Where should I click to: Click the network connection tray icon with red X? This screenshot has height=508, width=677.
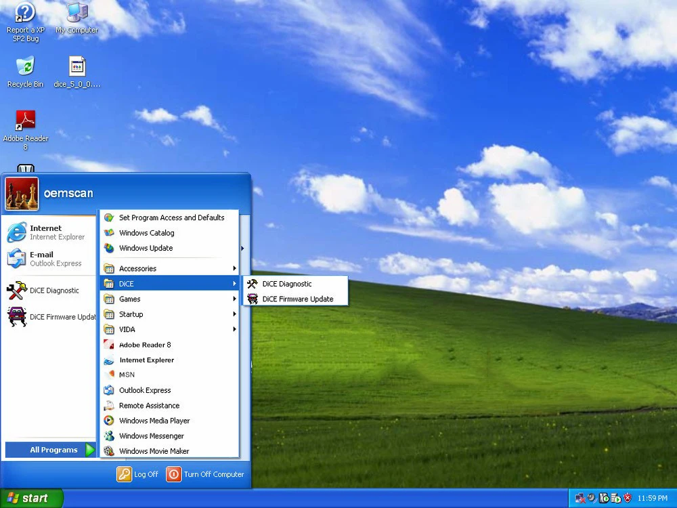[580, 498]
